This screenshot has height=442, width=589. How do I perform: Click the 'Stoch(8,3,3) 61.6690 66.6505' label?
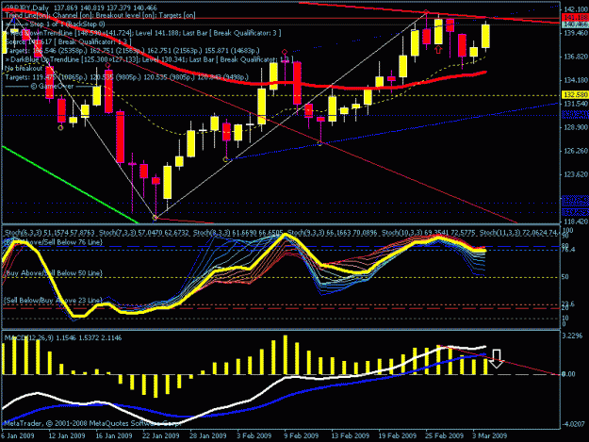237,233
